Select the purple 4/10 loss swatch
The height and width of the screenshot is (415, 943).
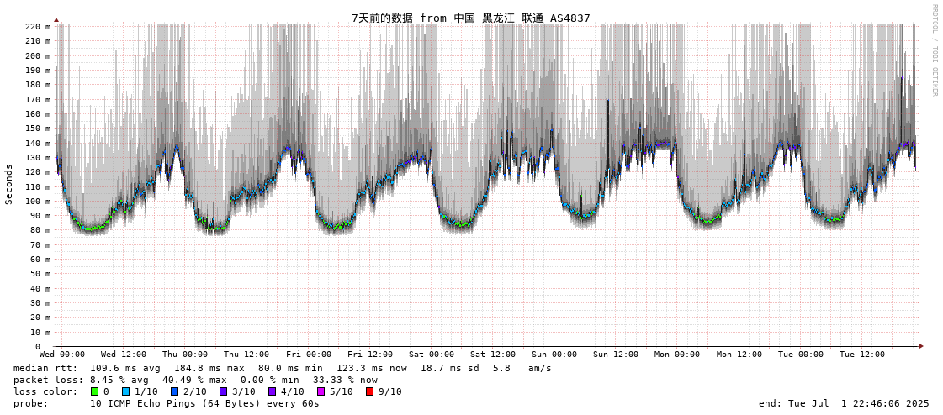(x=272, y=391)
